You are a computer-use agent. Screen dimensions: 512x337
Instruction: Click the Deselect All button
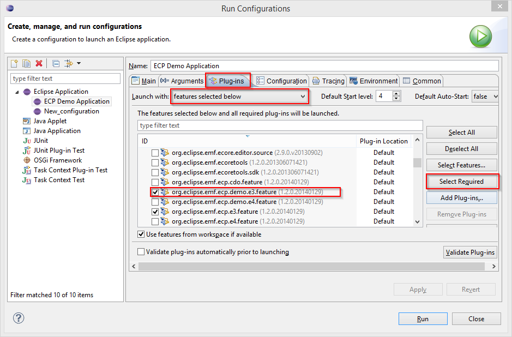[x=462, y=148]
